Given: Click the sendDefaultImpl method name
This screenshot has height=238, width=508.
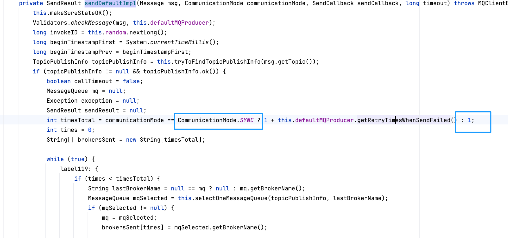Looking at the screenshot, I should pos(110,3).
